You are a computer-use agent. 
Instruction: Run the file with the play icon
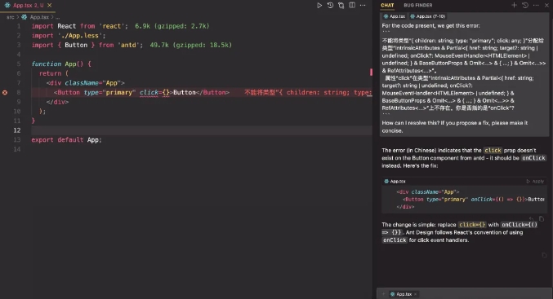319,5
